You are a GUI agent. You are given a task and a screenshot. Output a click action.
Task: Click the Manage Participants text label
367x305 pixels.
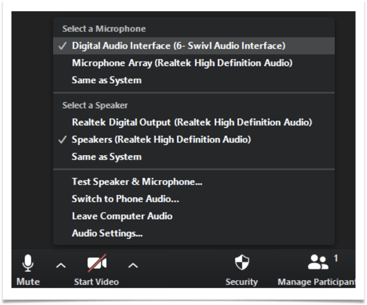[316, 281]
